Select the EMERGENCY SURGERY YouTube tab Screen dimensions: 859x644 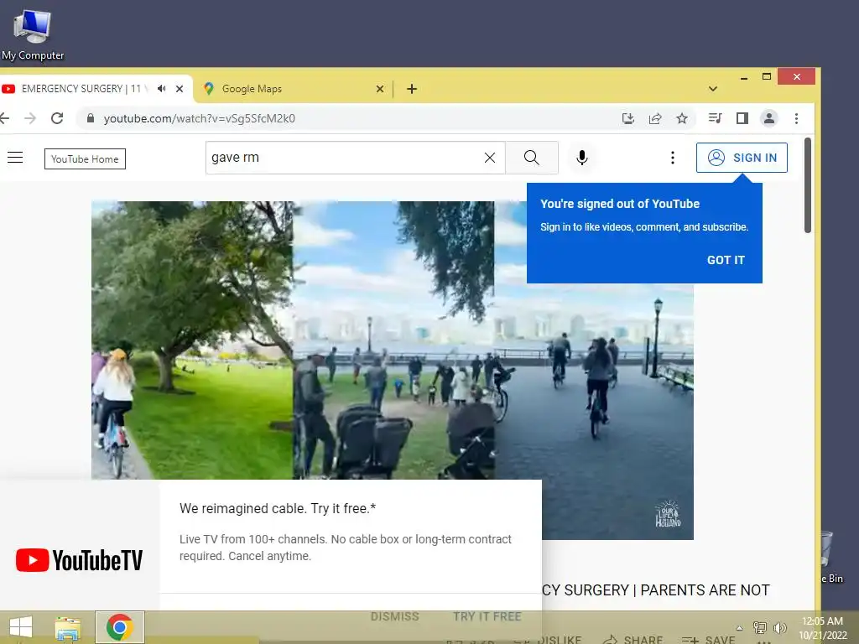coord(82,89)
